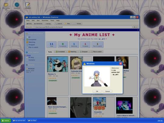Click the Neon Genesis Evangelion thumbnail

click(x=52, y=101)
